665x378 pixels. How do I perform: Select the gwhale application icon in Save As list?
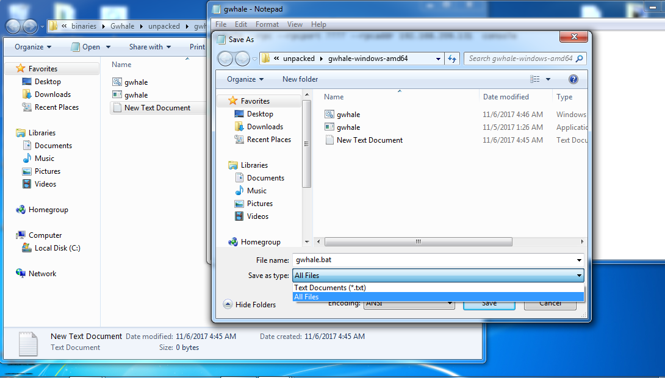[329, 127]
